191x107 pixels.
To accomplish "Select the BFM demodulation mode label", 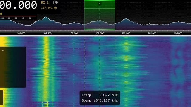I will pos(56,3).
